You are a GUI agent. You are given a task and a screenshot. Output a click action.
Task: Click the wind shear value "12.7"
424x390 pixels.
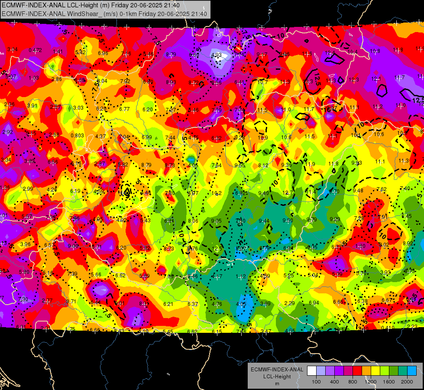(288, 193)
